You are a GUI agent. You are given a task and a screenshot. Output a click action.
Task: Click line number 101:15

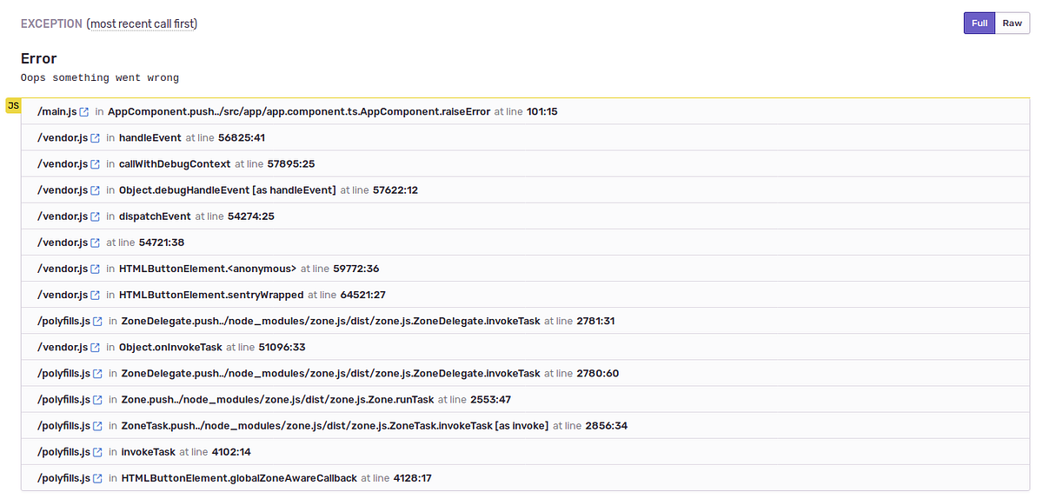click(x=542, y=112)
